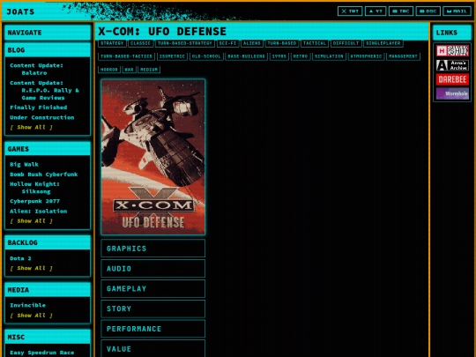This screenshot has width=476, height=357.
Task: Open the Content Update: Balatro post
Action: click(x=36, y=69)
